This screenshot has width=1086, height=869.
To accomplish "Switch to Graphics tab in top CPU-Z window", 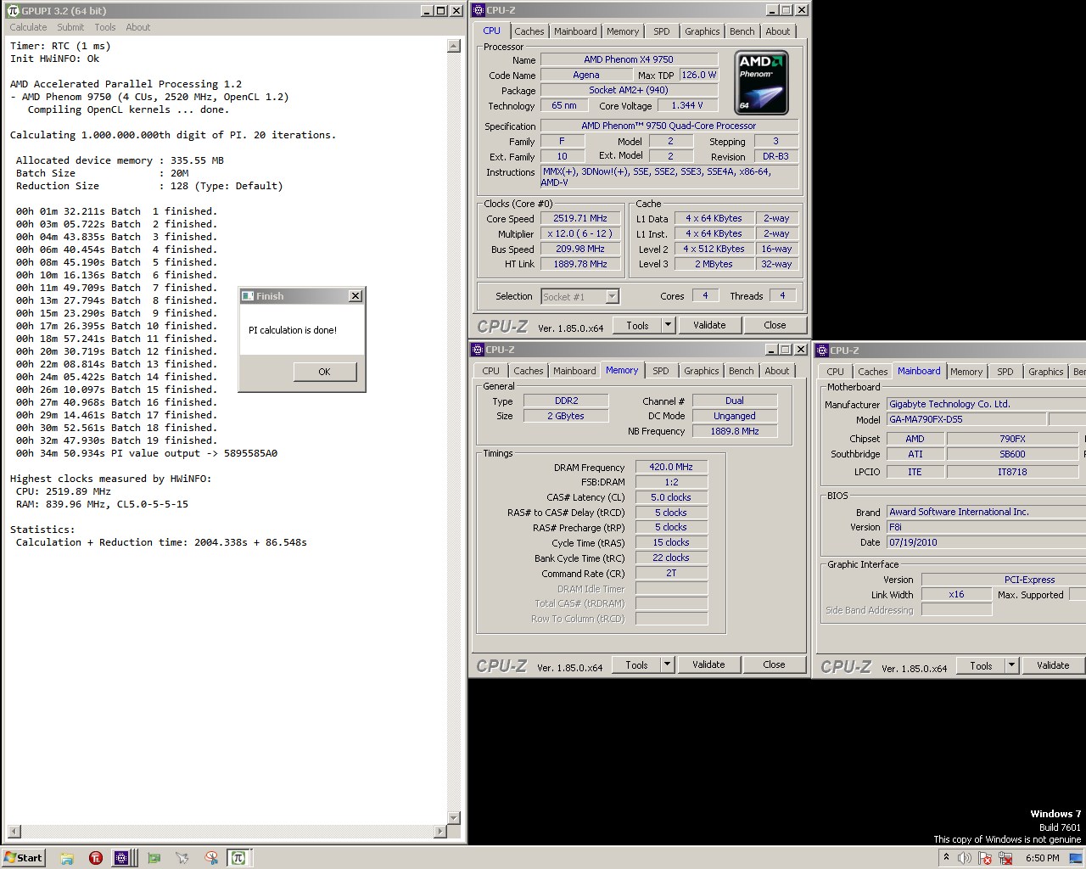I will pyautogui.click(x=703, y=31).
